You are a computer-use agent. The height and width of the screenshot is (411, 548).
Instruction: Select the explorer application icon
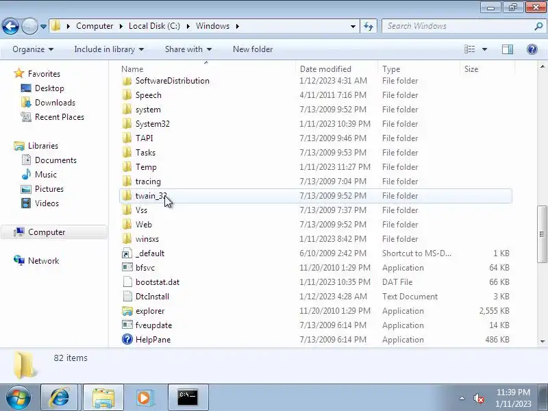pos(127,311)
